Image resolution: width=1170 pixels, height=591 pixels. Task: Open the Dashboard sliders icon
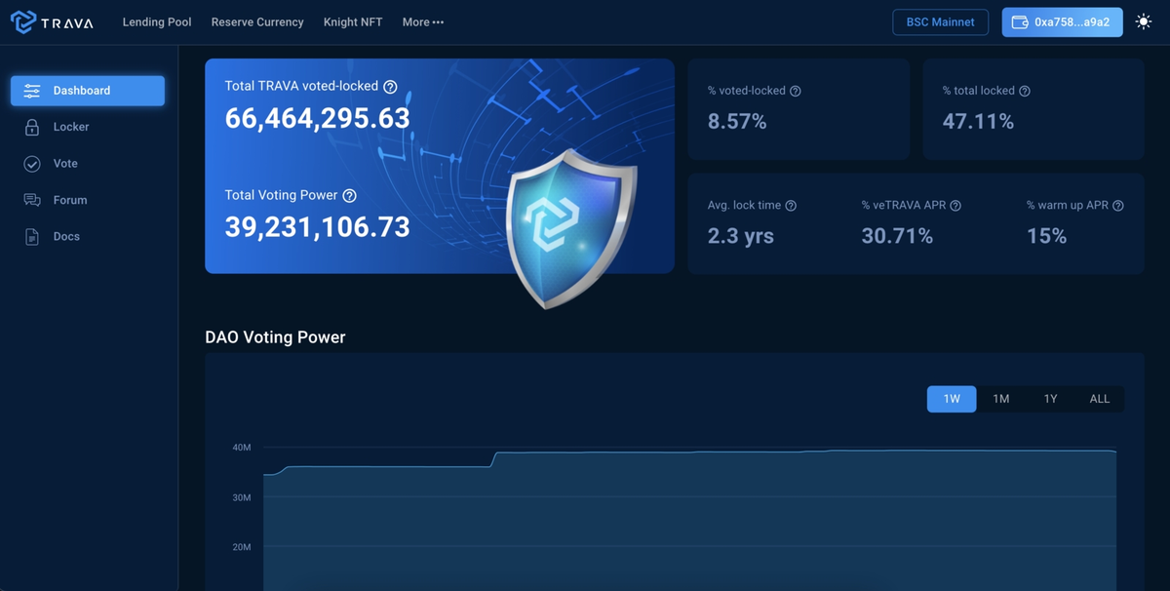(32, 91)
